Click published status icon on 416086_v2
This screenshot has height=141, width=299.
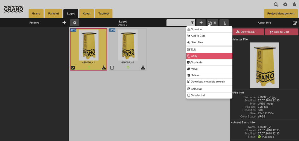[128, 67]
